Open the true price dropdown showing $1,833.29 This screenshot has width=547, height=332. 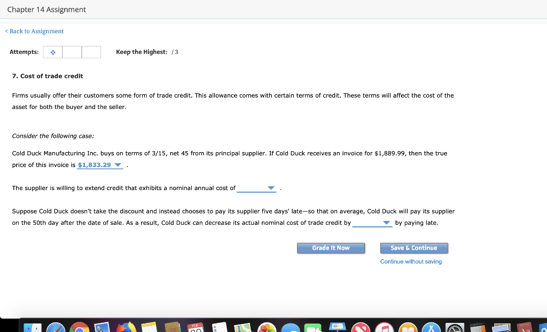pos(100,165)
